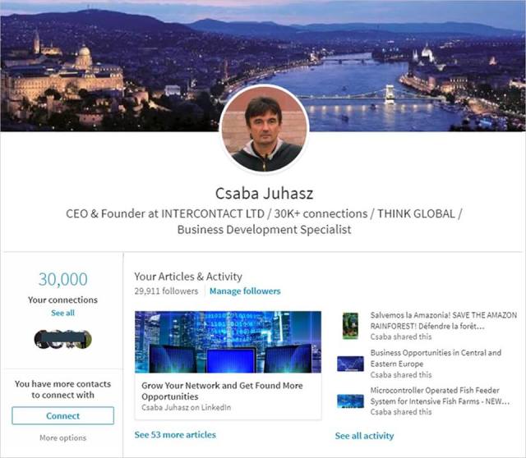Click Manage followers link

point(245,291)
